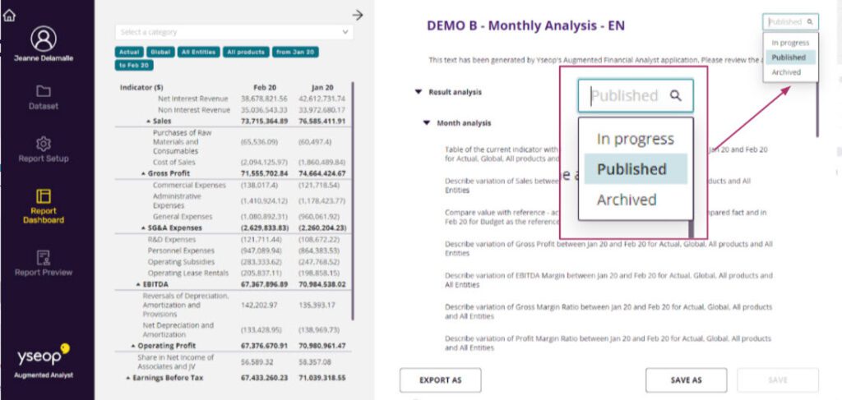Select R&D Expenses row label
Image resolution: width=842 pixels, height=400 pixels.
173,240
